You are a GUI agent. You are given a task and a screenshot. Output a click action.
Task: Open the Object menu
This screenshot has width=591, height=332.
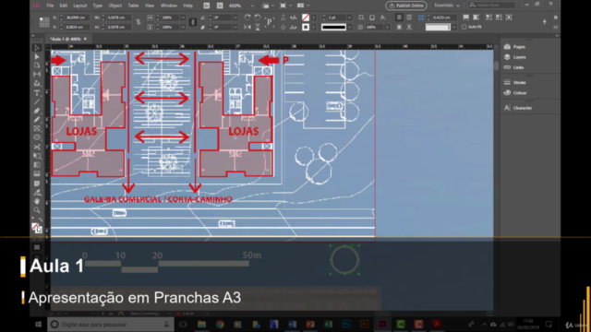(115, 6)
